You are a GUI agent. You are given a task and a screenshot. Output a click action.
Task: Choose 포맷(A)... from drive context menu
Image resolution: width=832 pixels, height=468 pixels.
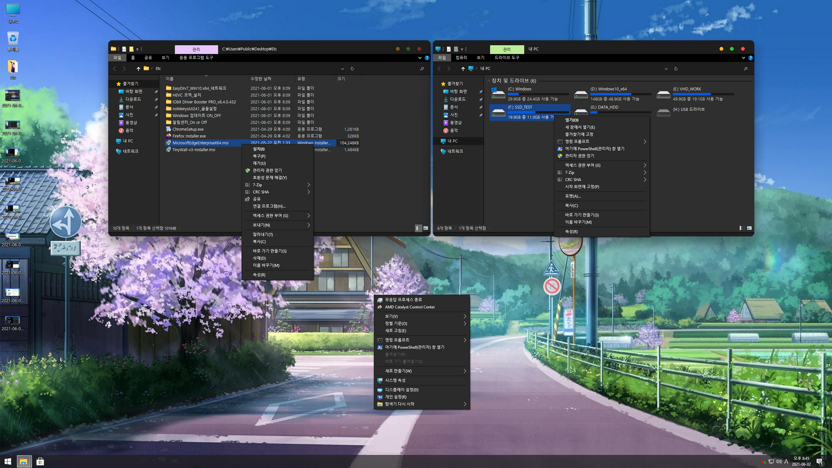coord(602,196)
